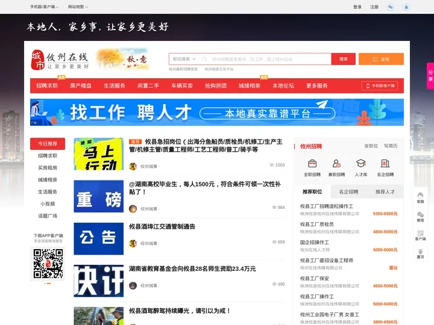
Task: Open 生活服务 in red navigation bar
Action: [115, 85]
